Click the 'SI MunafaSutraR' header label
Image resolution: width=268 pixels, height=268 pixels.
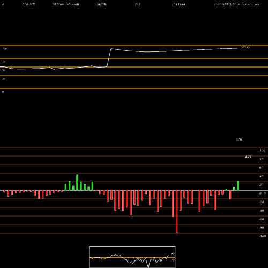66,4
